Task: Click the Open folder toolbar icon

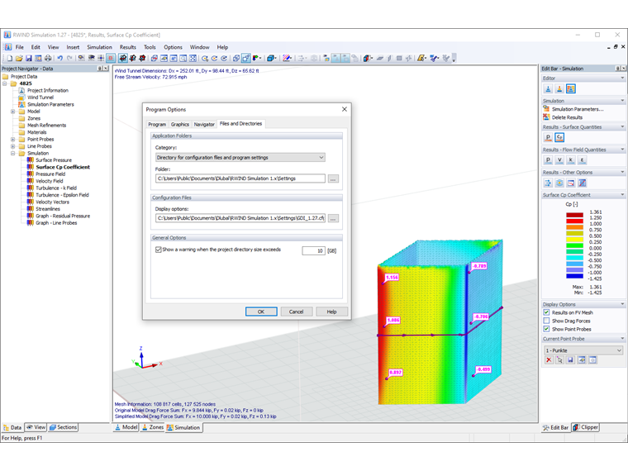Action: click(x=19, y=59)
